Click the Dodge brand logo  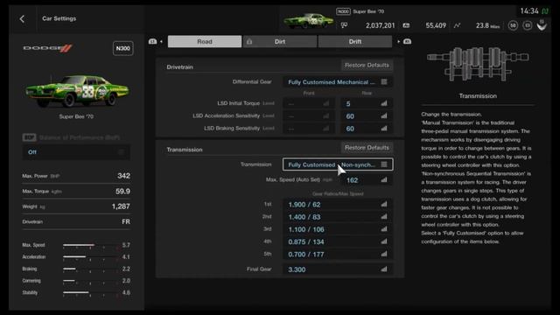(x=47, y=48)
